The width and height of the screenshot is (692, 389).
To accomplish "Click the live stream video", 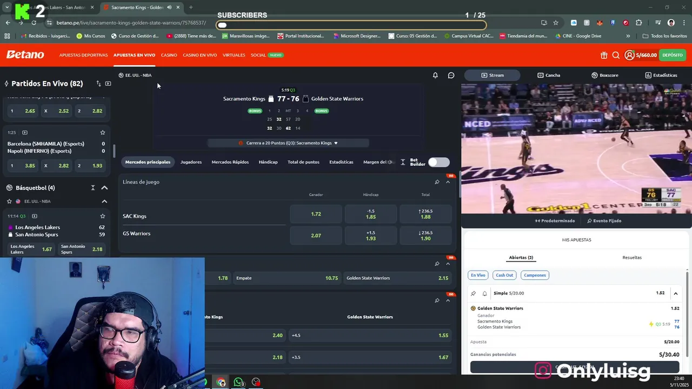I will point(576,149).
